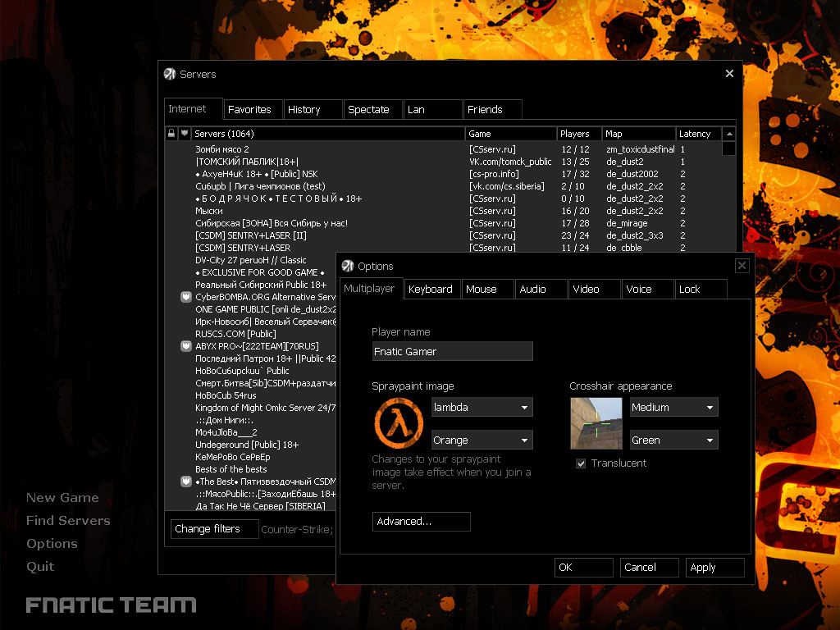This screenshot has height=630, width=840.
Task: Select the KeMePoBo CePBEp server row
Action: click(x=251, y=457)
